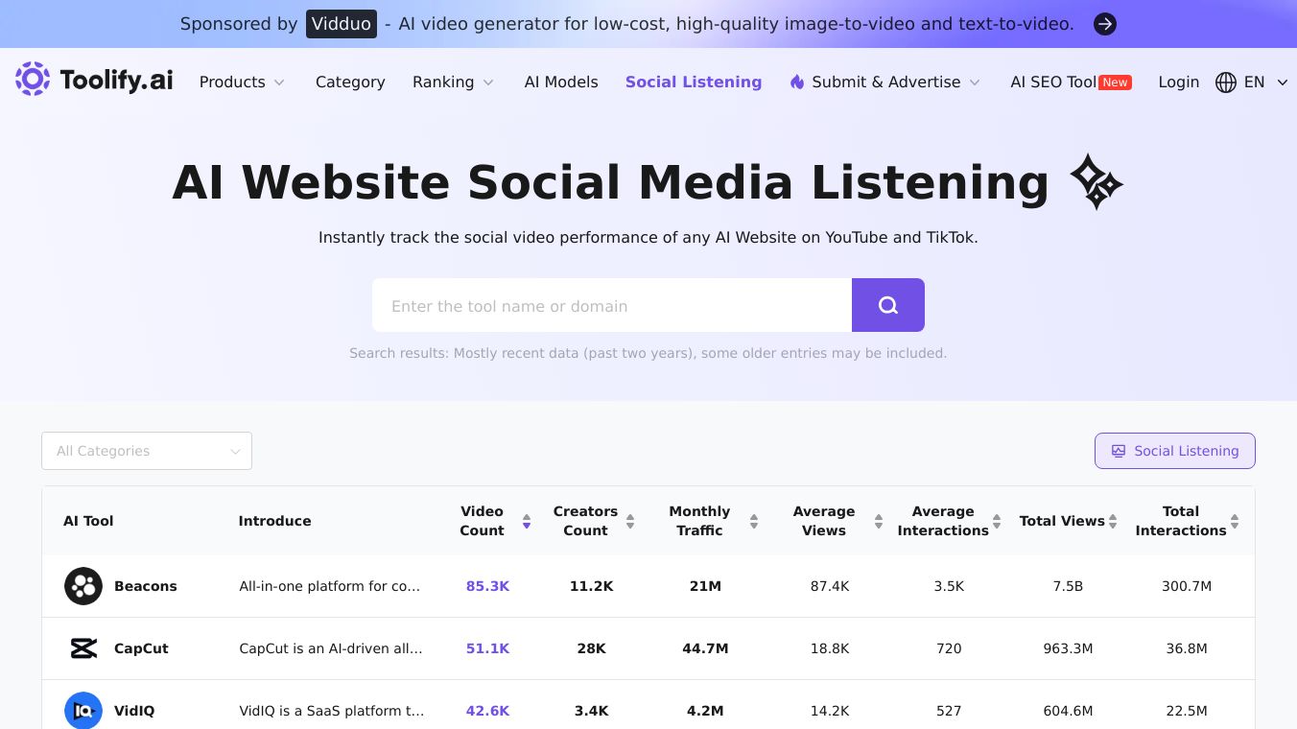This screenshot has width=1297, height=729.
Task: Click the Toolify.ai logo icon
Action: [33, 80]
